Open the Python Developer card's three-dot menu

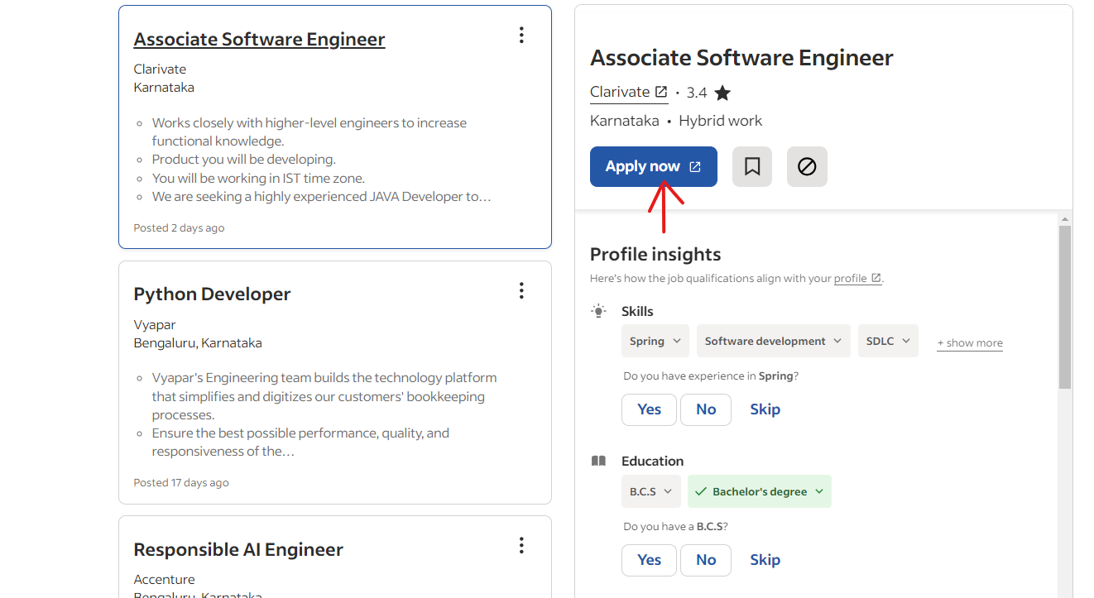(x=521, y=290)
